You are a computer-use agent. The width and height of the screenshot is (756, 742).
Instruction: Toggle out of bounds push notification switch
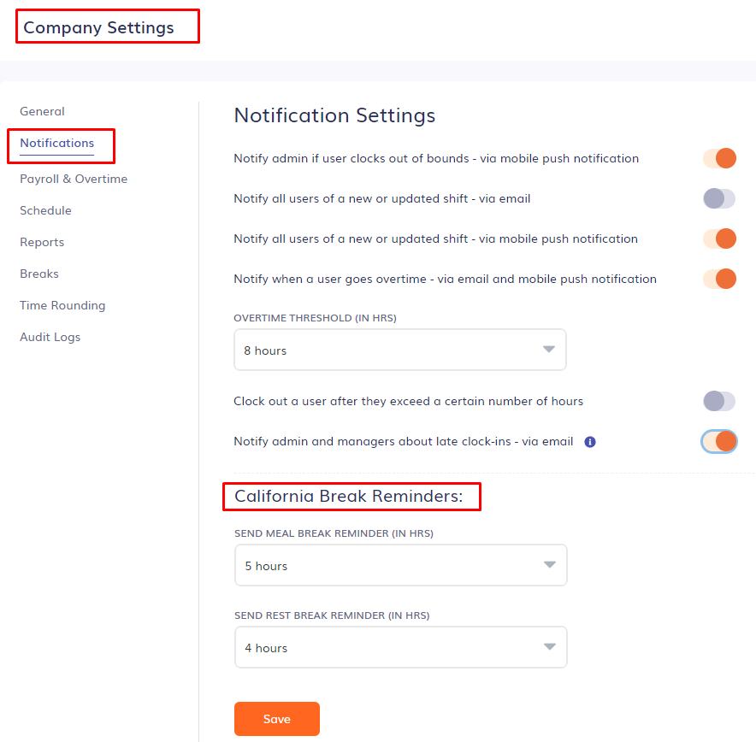[719, 158]
